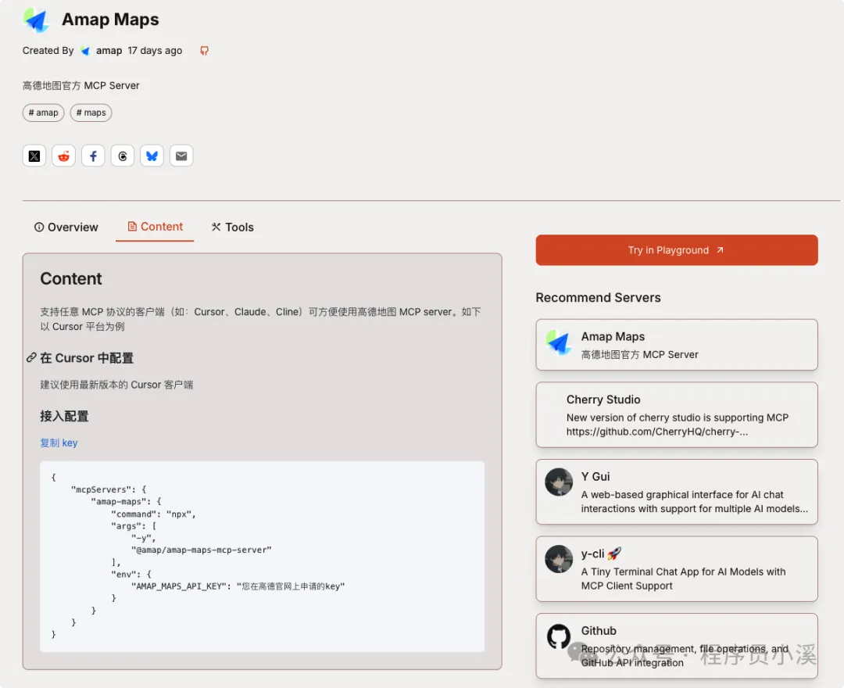
Task: Open the Overview tab
Action: (x=66, y=228)
